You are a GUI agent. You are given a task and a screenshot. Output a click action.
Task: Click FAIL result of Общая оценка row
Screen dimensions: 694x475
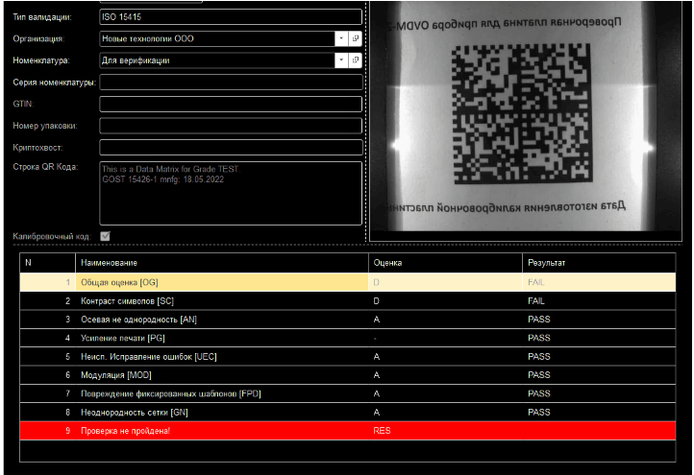(x=536, y=282)
